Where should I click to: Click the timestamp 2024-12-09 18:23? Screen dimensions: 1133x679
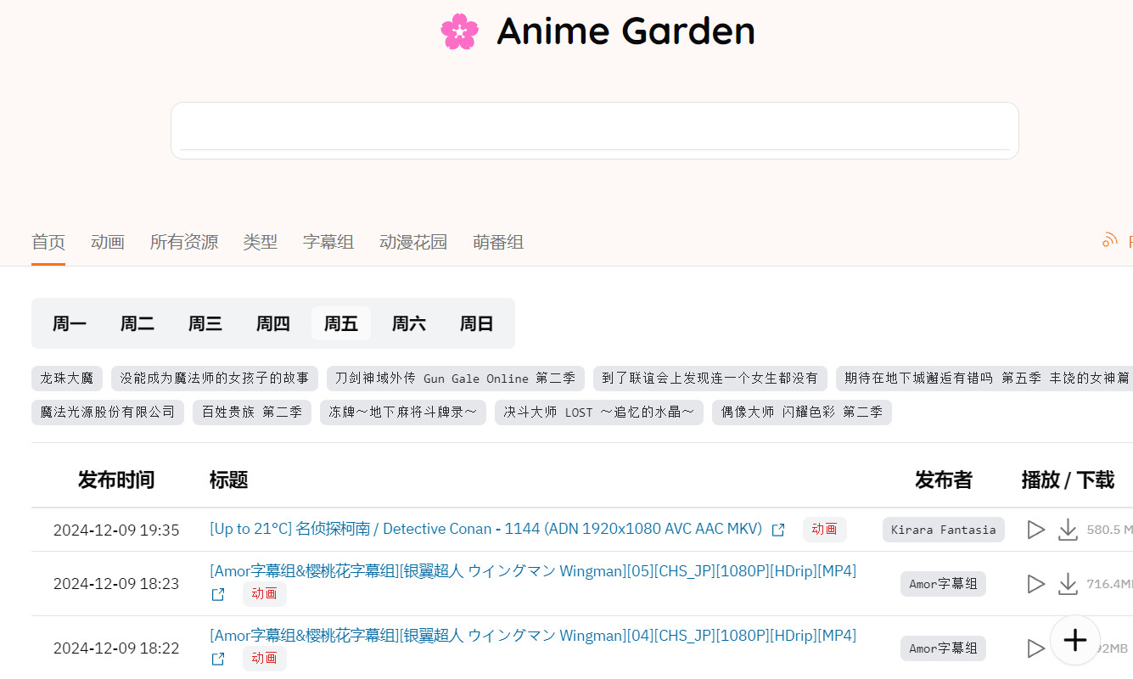tap(116, 584)
